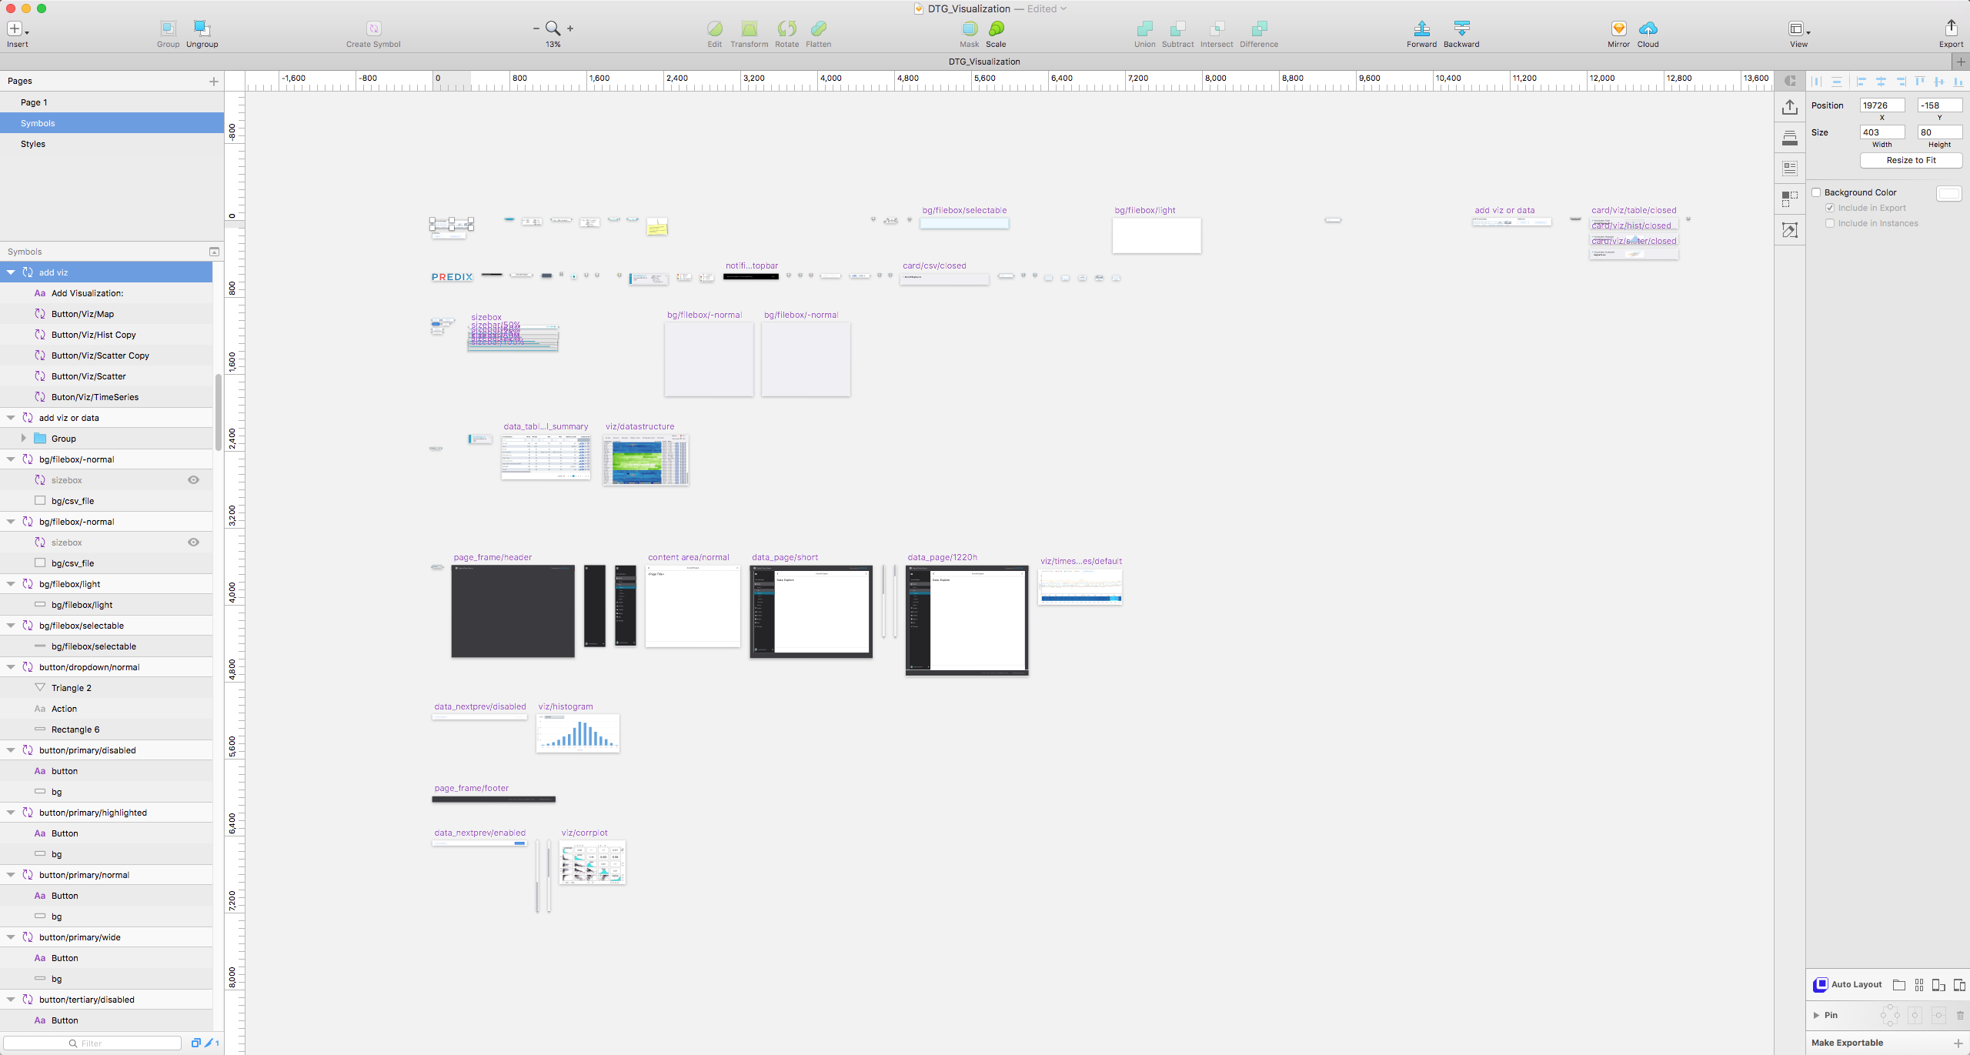The height and width of the screenshot is (1055, 1970).
Task: Move layer Backward
Action: tap(1461, 28)
